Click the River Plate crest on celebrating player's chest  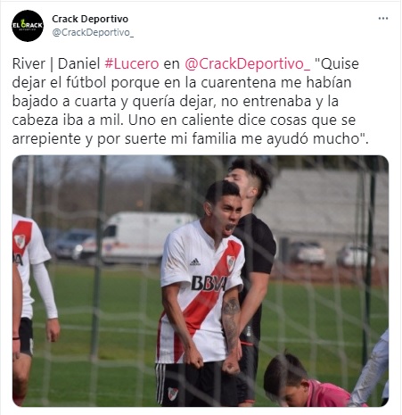click(231, 263)
